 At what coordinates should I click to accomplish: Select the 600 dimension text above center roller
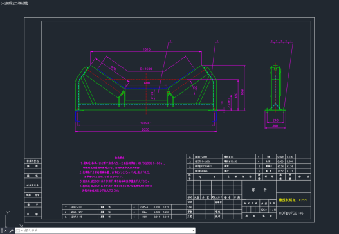[147, 83]
